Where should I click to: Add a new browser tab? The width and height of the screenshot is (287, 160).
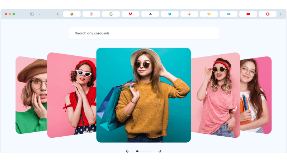281,14
